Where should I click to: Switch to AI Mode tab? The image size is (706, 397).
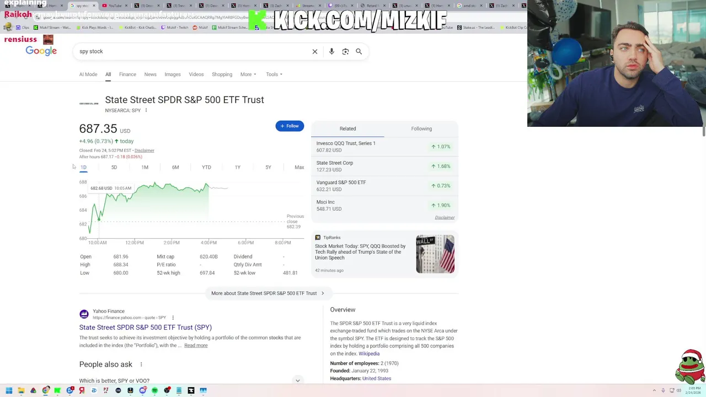[x=88, y=74]
